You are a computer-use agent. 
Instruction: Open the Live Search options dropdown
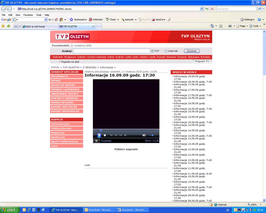pos(263,9)
